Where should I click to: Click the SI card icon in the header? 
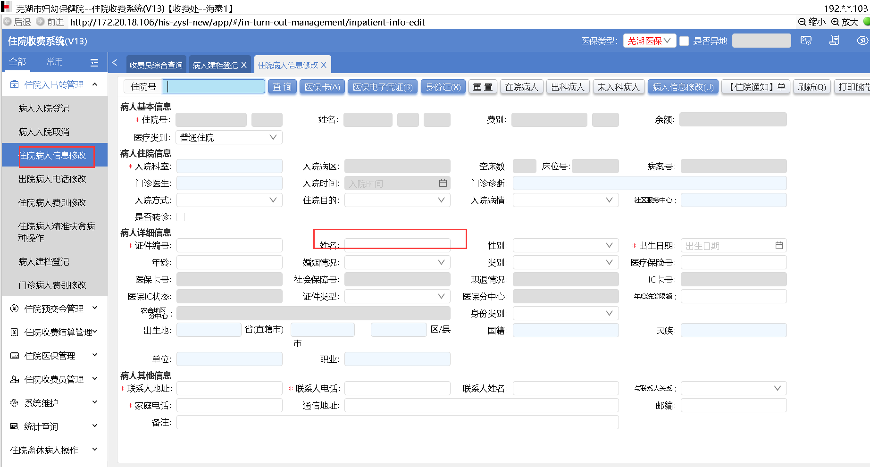coord(806,41)
